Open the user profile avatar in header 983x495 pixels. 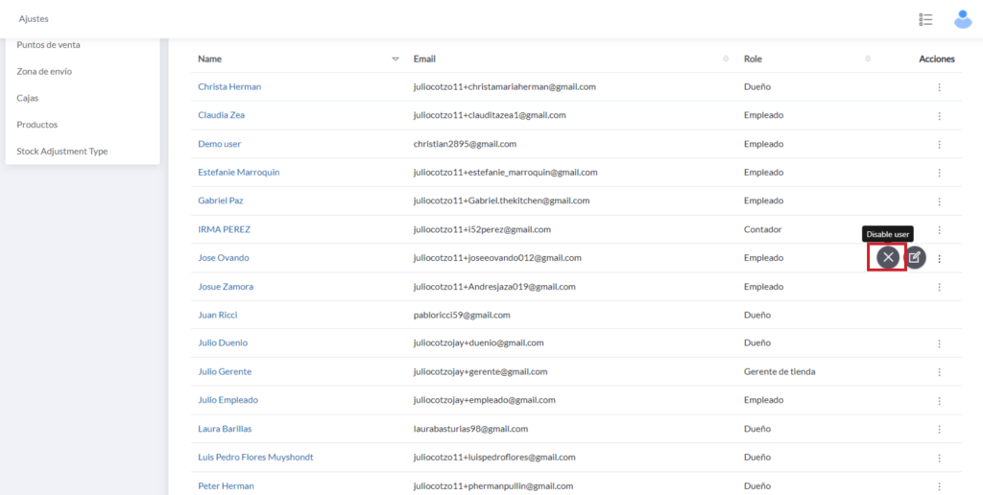[962, 19]
